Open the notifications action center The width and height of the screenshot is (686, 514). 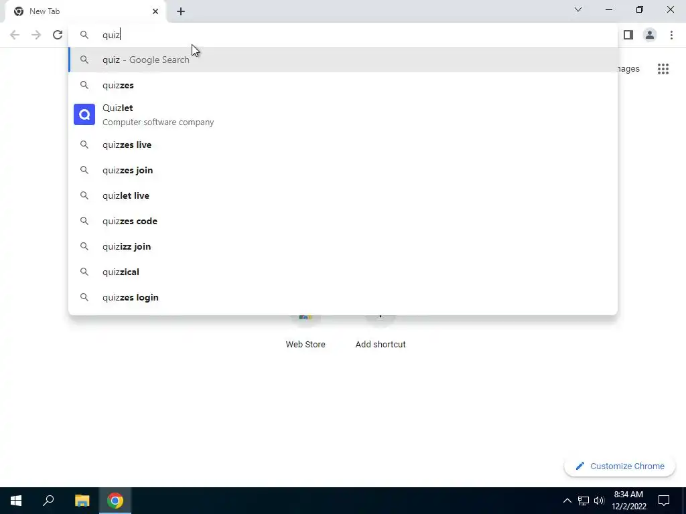(664, 501)
